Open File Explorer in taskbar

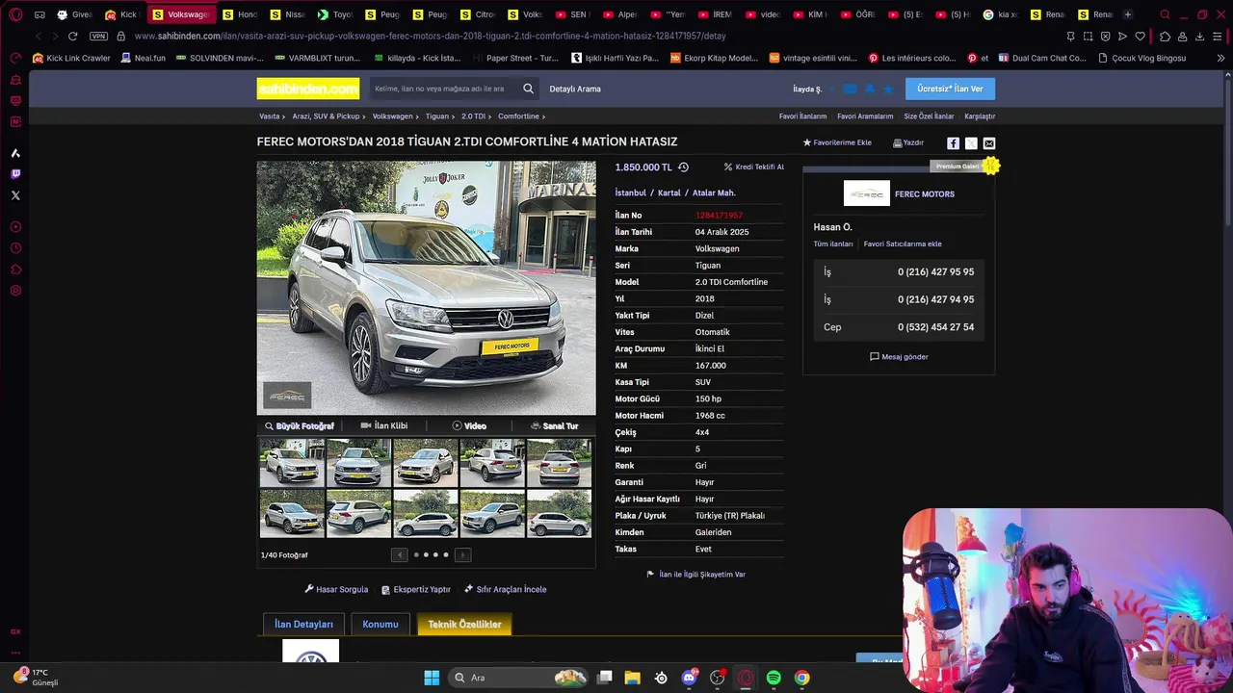(632, 678)
